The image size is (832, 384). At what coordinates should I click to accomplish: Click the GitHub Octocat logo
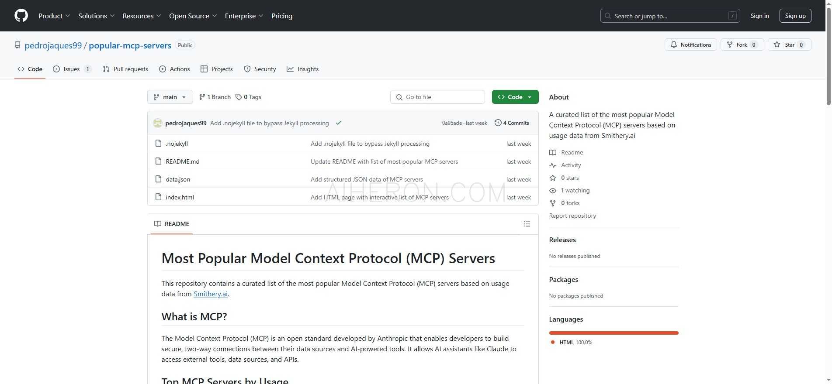(x=21, y=16)
